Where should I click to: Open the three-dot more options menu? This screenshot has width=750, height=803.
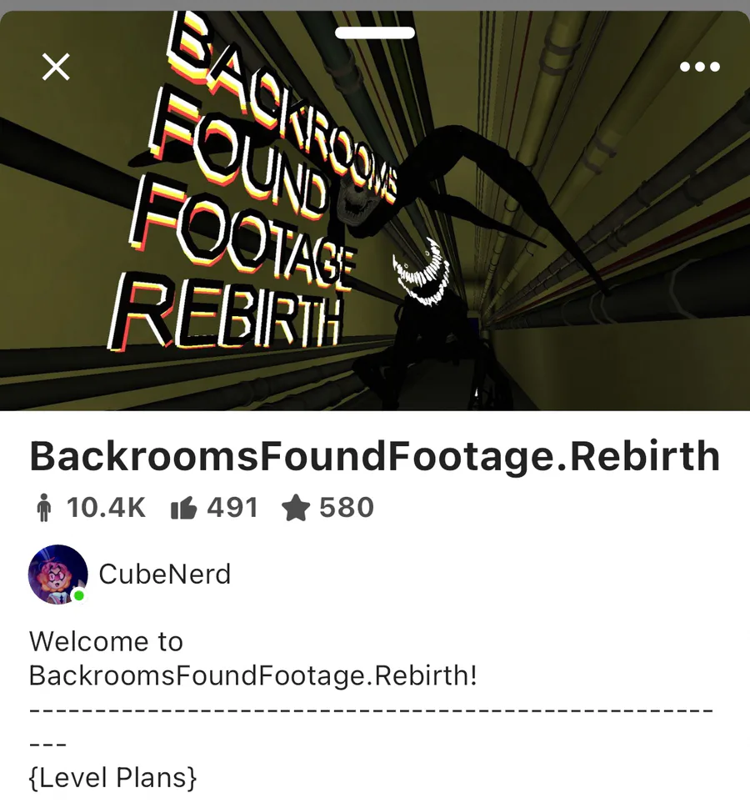point(700,67)
